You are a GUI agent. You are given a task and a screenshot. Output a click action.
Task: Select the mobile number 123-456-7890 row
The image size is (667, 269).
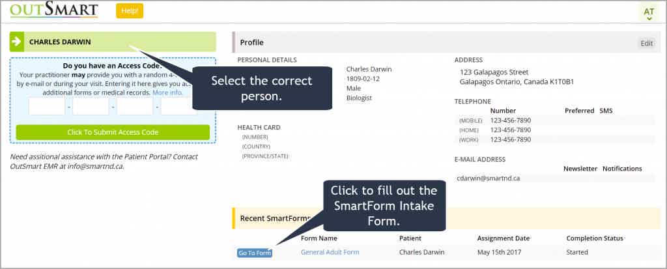pyautogui.click(x=556, y=120)
